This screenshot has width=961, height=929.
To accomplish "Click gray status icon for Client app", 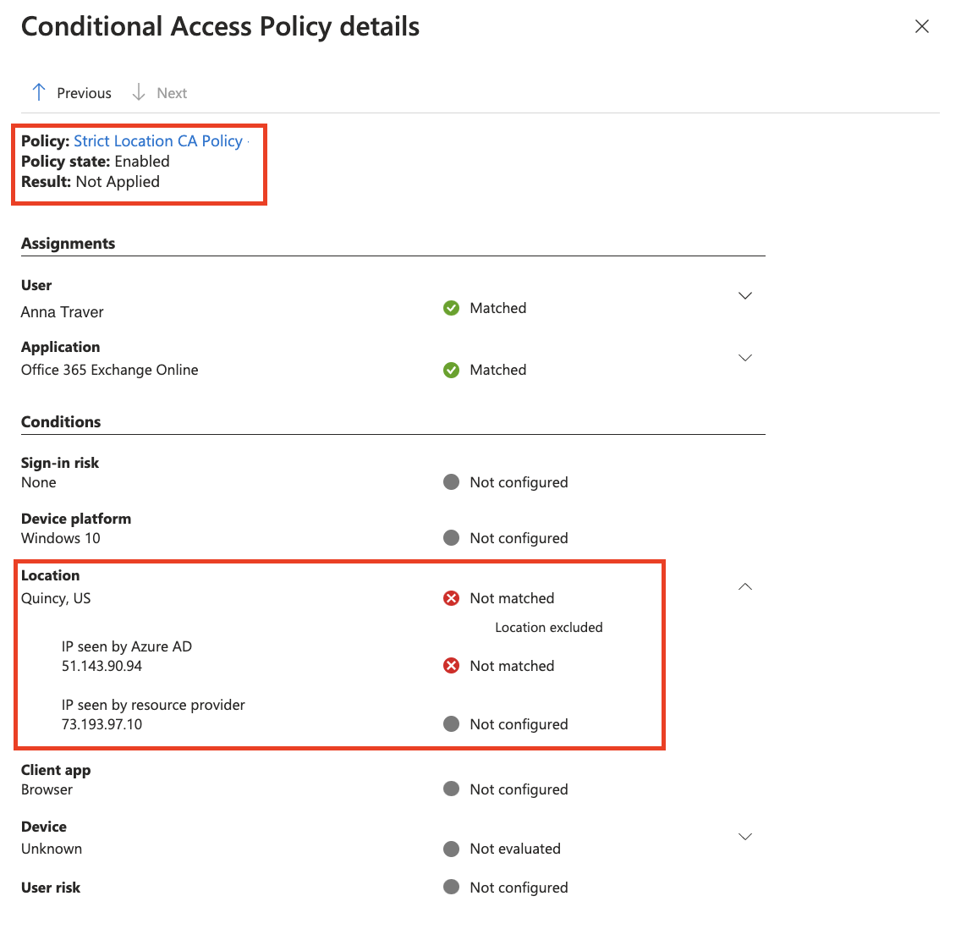I will [452, 789].
